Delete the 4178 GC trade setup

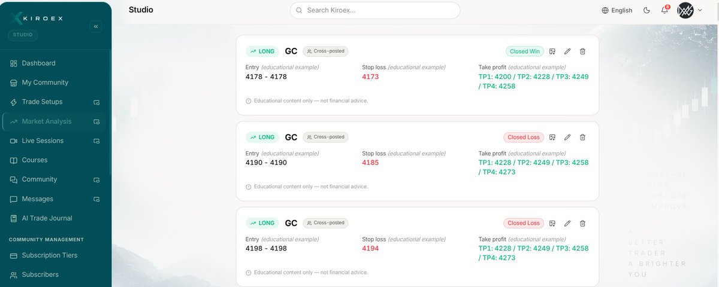[582, 51]
